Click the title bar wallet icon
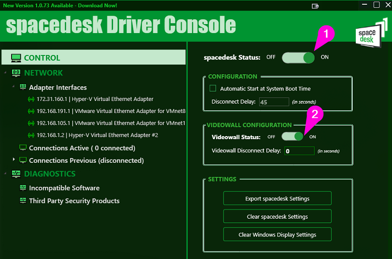 click(315, 6)
